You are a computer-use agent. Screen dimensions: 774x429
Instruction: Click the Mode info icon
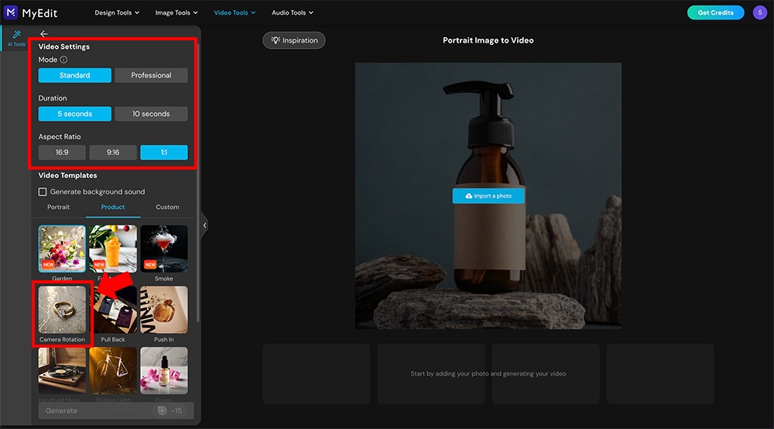[63, 60]
